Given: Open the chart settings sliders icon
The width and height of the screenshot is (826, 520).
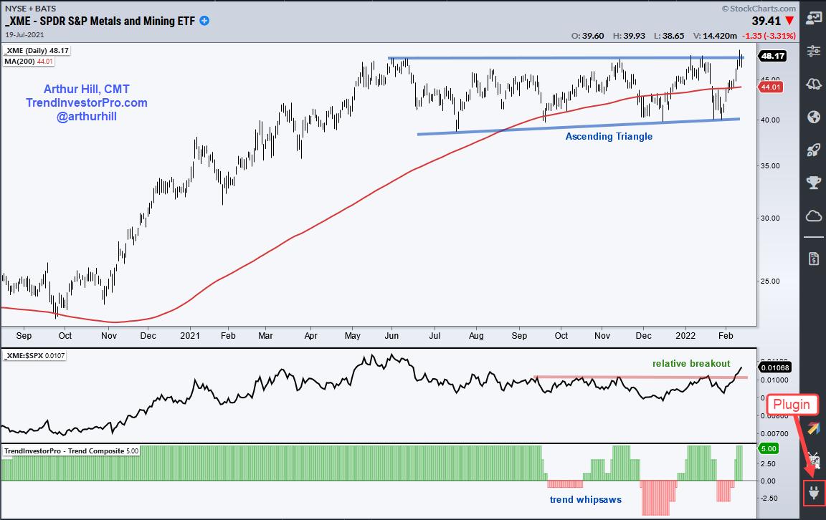Looking at the screenshot, I should (x=814, y=50).
